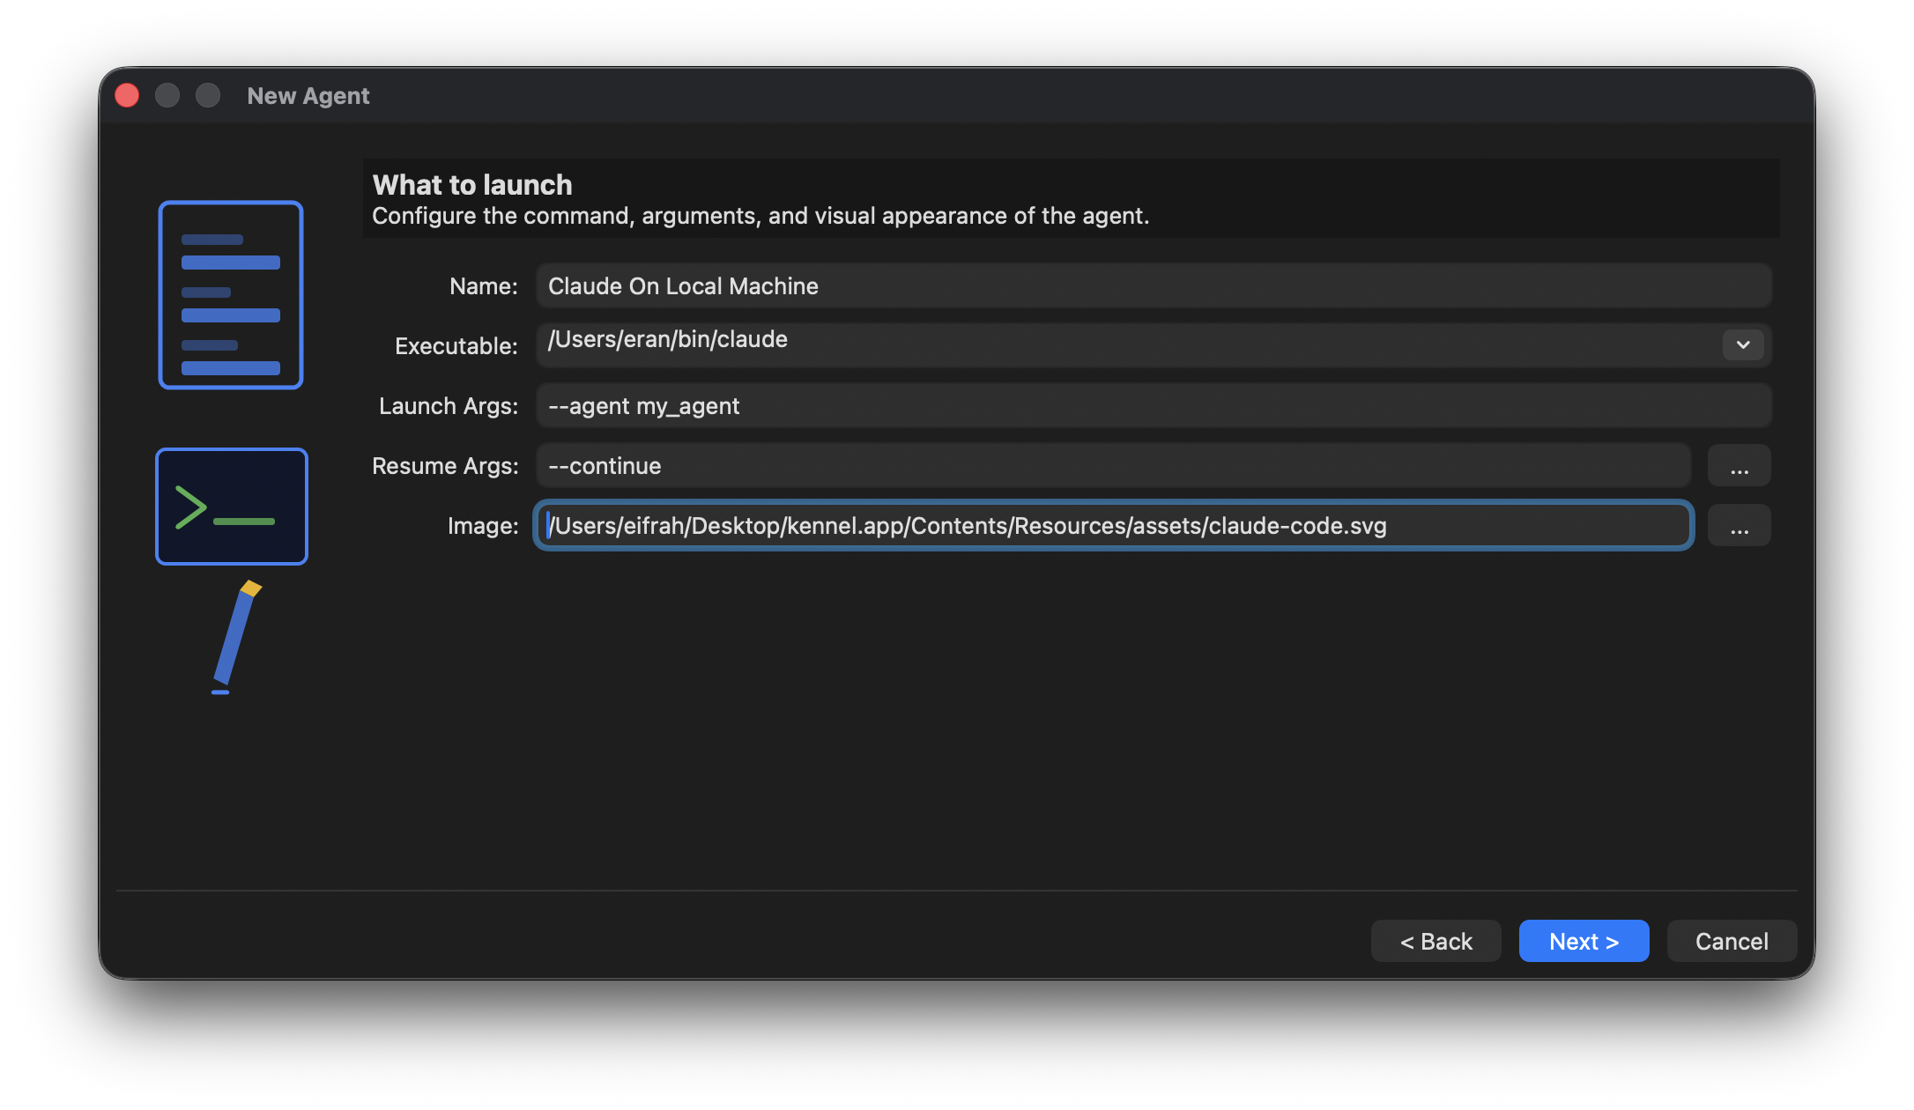Cancel the New Agent wizard

(1732, 941)
